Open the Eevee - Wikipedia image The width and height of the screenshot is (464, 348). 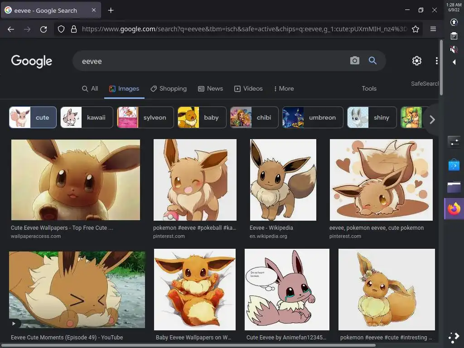point(283,180)
